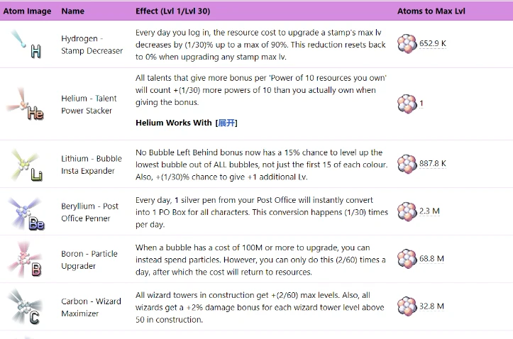Select the Hydrogen - Stamp Decreaser name

pos(92,45)
